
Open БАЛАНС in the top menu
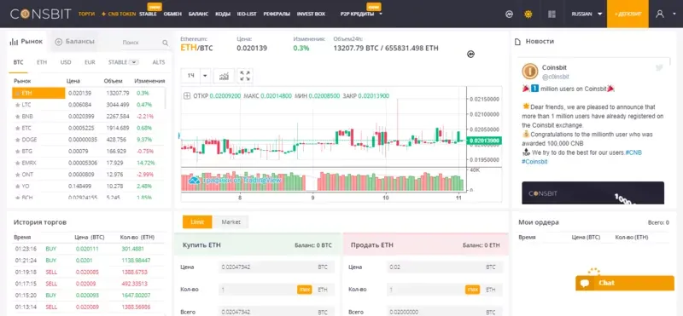[199, 14]
